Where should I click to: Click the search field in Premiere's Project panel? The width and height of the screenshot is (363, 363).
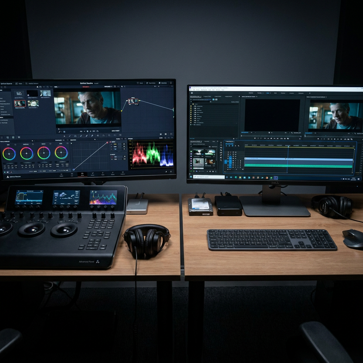pyautogui.click(x=201, y=102)
